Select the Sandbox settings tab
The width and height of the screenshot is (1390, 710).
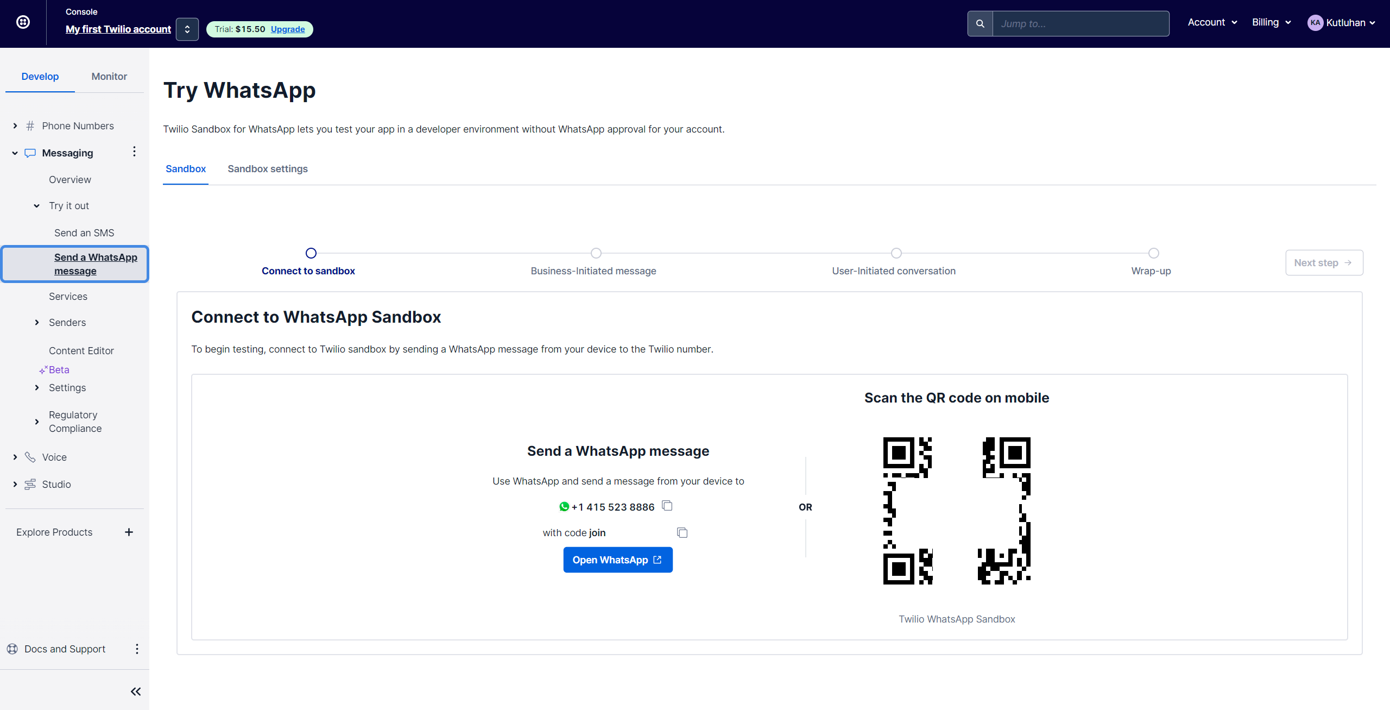point(267,168)
